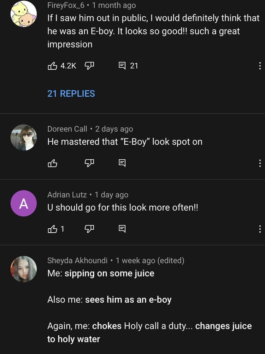The image size is (265, 354).
Task: Dislike FireyFox_6's comment
Action: pyautogui.click(x=89, y=66)
